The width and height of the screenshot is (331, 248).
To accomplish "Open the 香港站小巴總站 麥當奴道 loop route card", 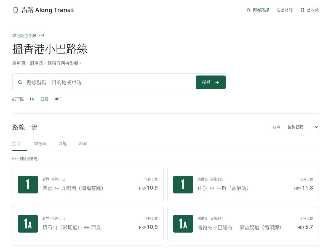I will pyautogui.click(x=243, y=224).
